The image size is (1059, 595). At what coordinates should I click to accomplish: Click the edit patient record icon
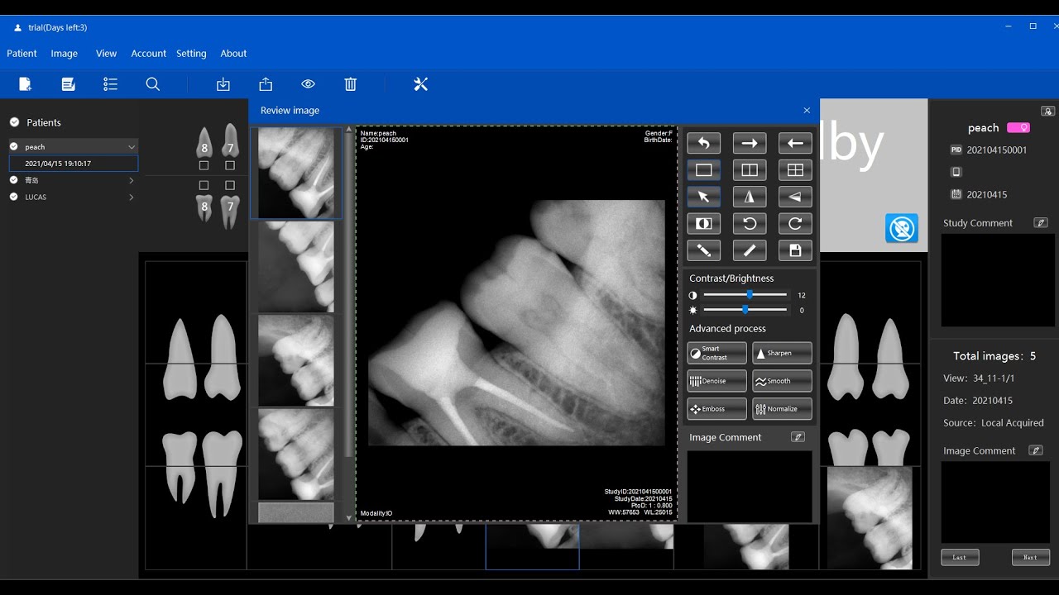click(x=69, y=84)
